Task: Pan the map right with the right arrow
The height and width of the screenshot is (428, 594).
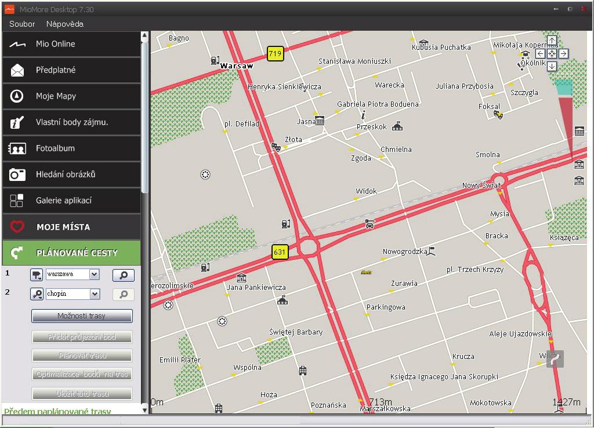Action: [564, 54]
